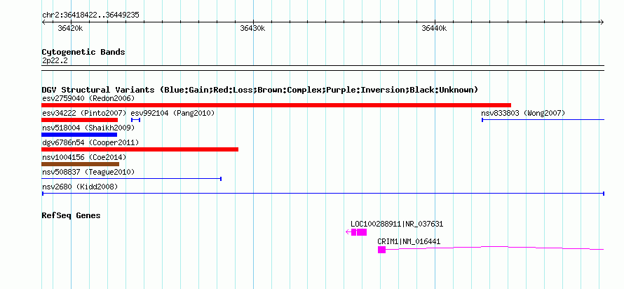Select the esv34222 (Pinto2007) red bar
This screenshot has height=289, width=624.
pyautogui.click(x=80, y=120)
